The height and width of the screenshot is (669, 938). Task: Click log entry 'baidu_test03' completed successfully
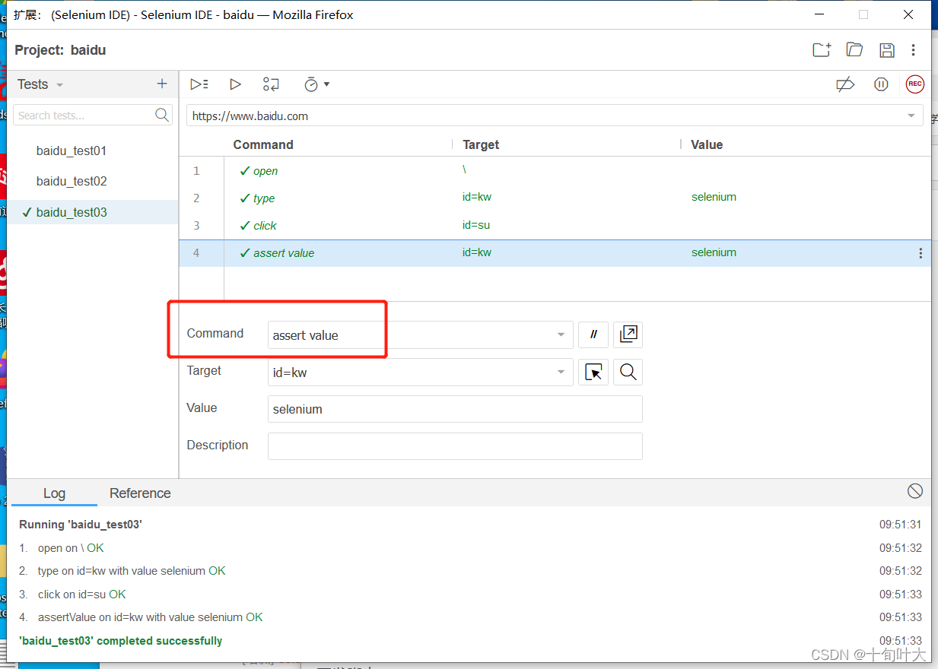click(x=121, y=641)
